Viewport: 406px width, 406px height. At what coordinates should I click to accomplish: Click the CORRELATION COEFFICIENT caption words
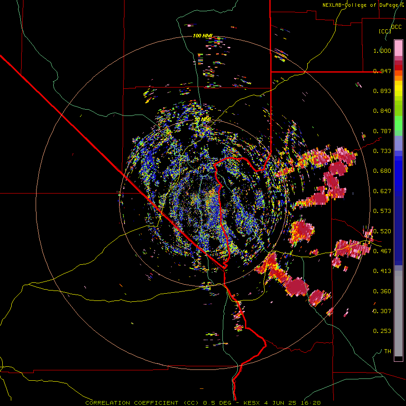tap(132, 403)
